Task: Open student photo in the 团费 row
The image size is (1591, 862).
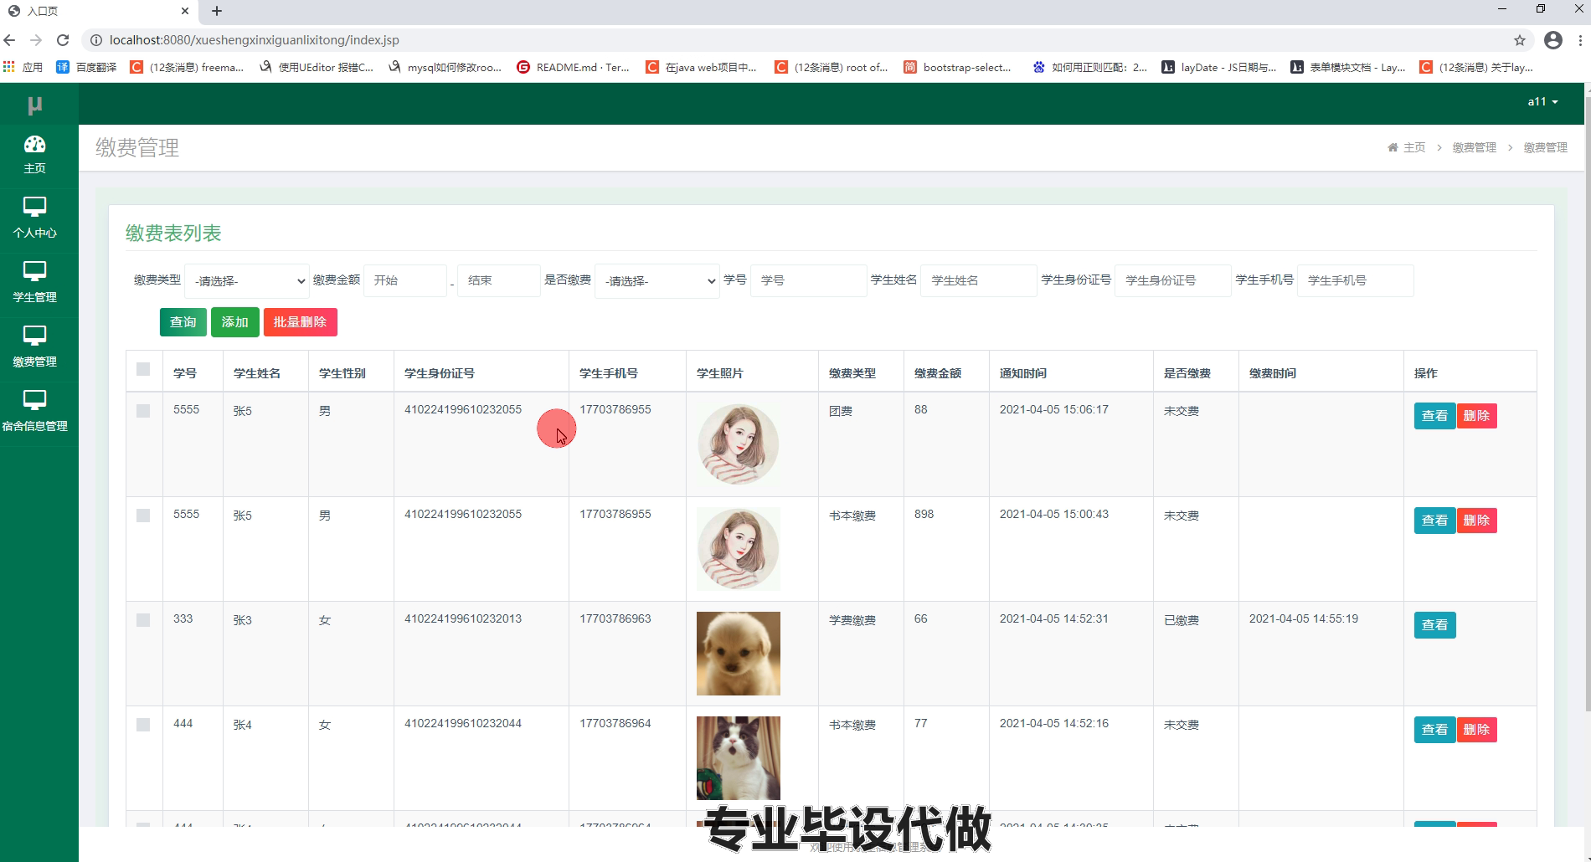Action: coord(739,444)
